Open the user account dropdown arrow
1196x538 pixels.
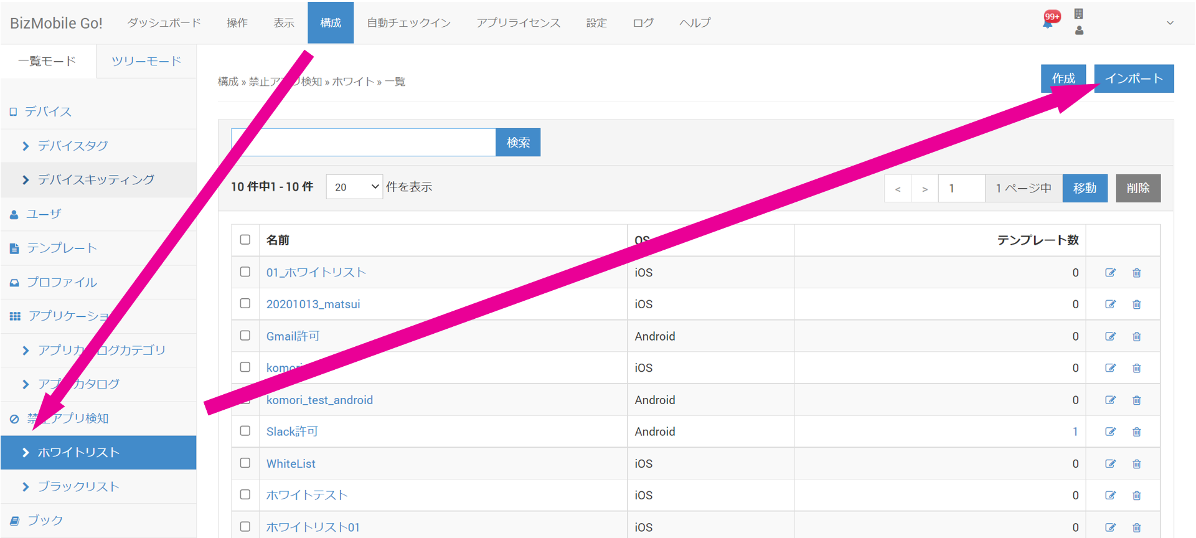(x=1170, y=23)
